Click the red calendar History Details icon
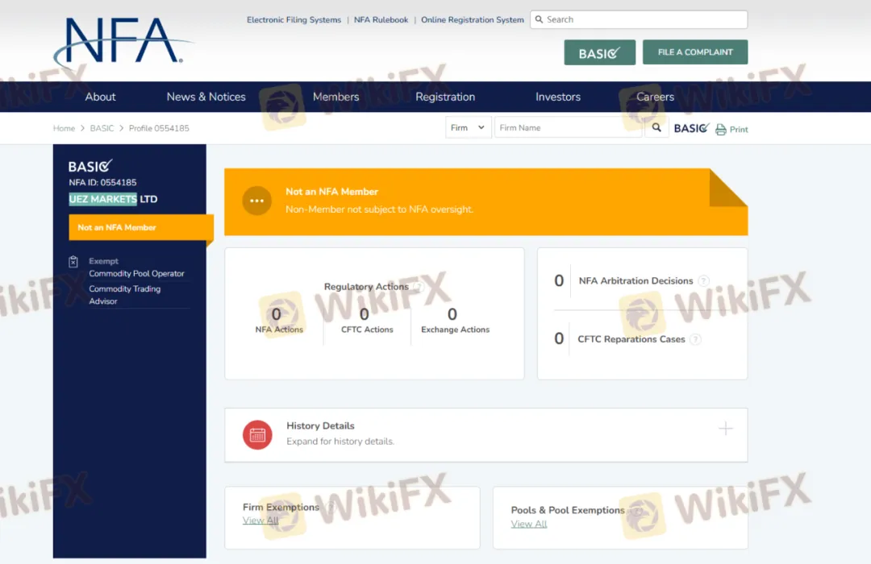This screenshot has height=564, width=871. [x=257, y=434]
